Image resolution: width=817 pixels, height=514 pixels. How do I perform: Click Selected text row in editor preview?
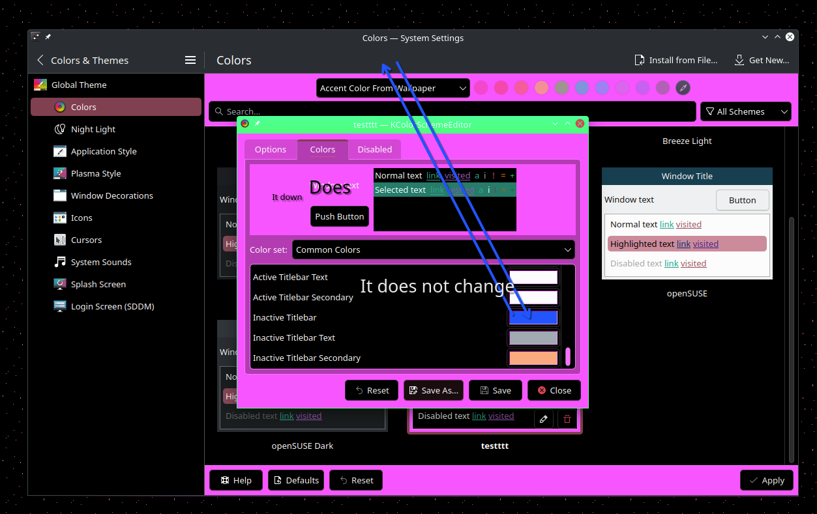coord(445,190)
